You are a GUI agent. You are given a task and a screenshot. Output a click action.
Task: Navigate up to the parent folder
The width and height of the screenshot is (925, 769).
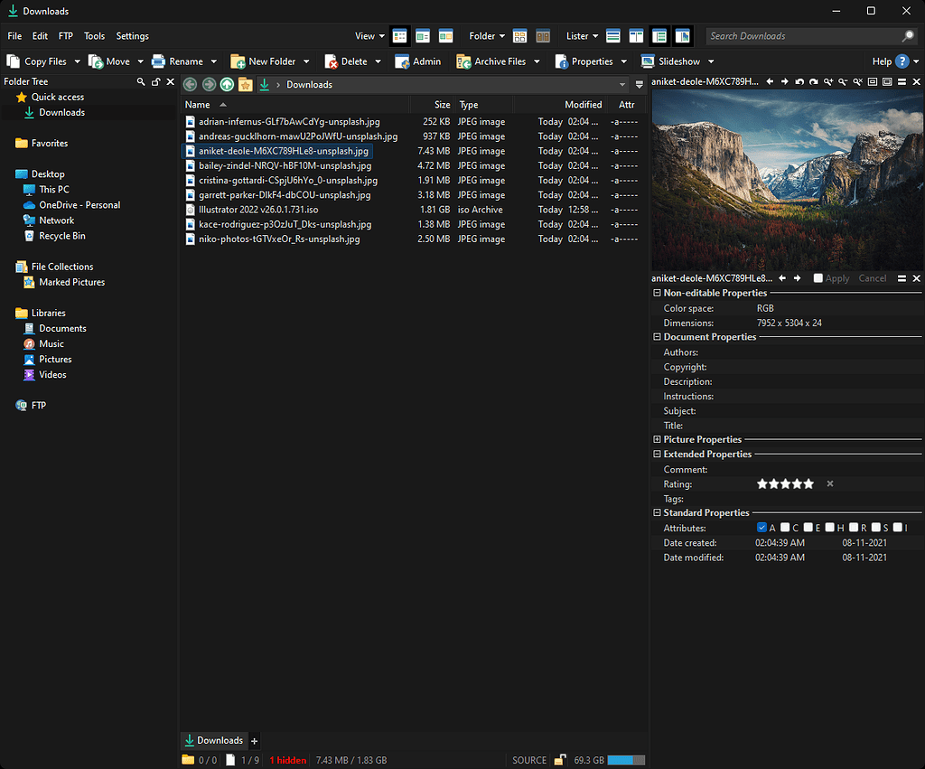227,84
